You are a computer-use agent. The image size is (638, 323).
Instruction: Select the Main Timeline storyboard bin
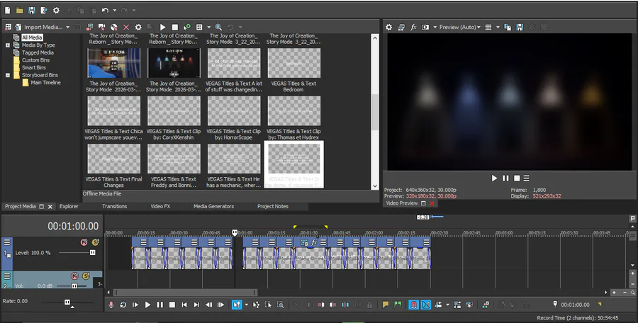point(45,83)
